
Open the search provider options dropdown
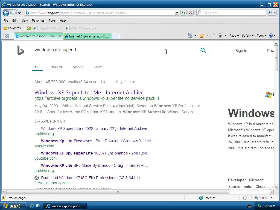pyautogui.click(x=275, y=13)
